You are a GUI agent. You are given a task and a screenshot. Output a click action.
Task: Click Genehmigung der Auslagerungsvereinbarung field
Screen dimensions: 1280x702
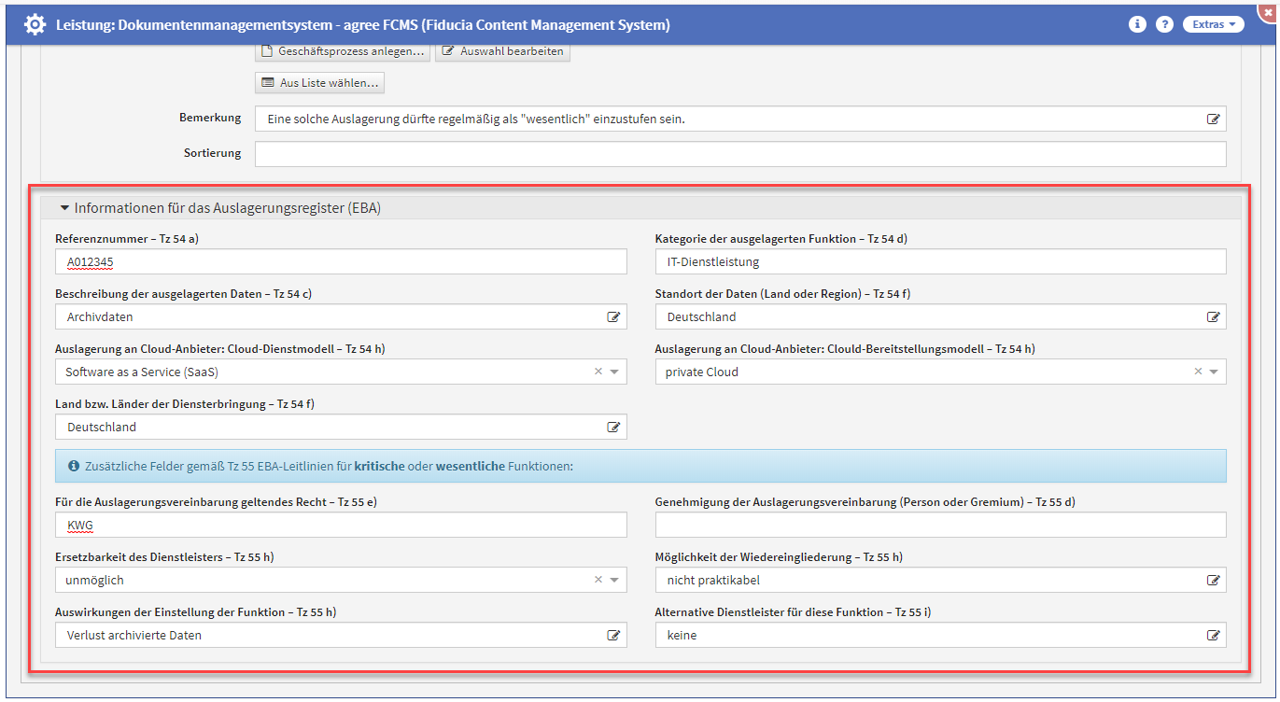click(x=941, y=525)
